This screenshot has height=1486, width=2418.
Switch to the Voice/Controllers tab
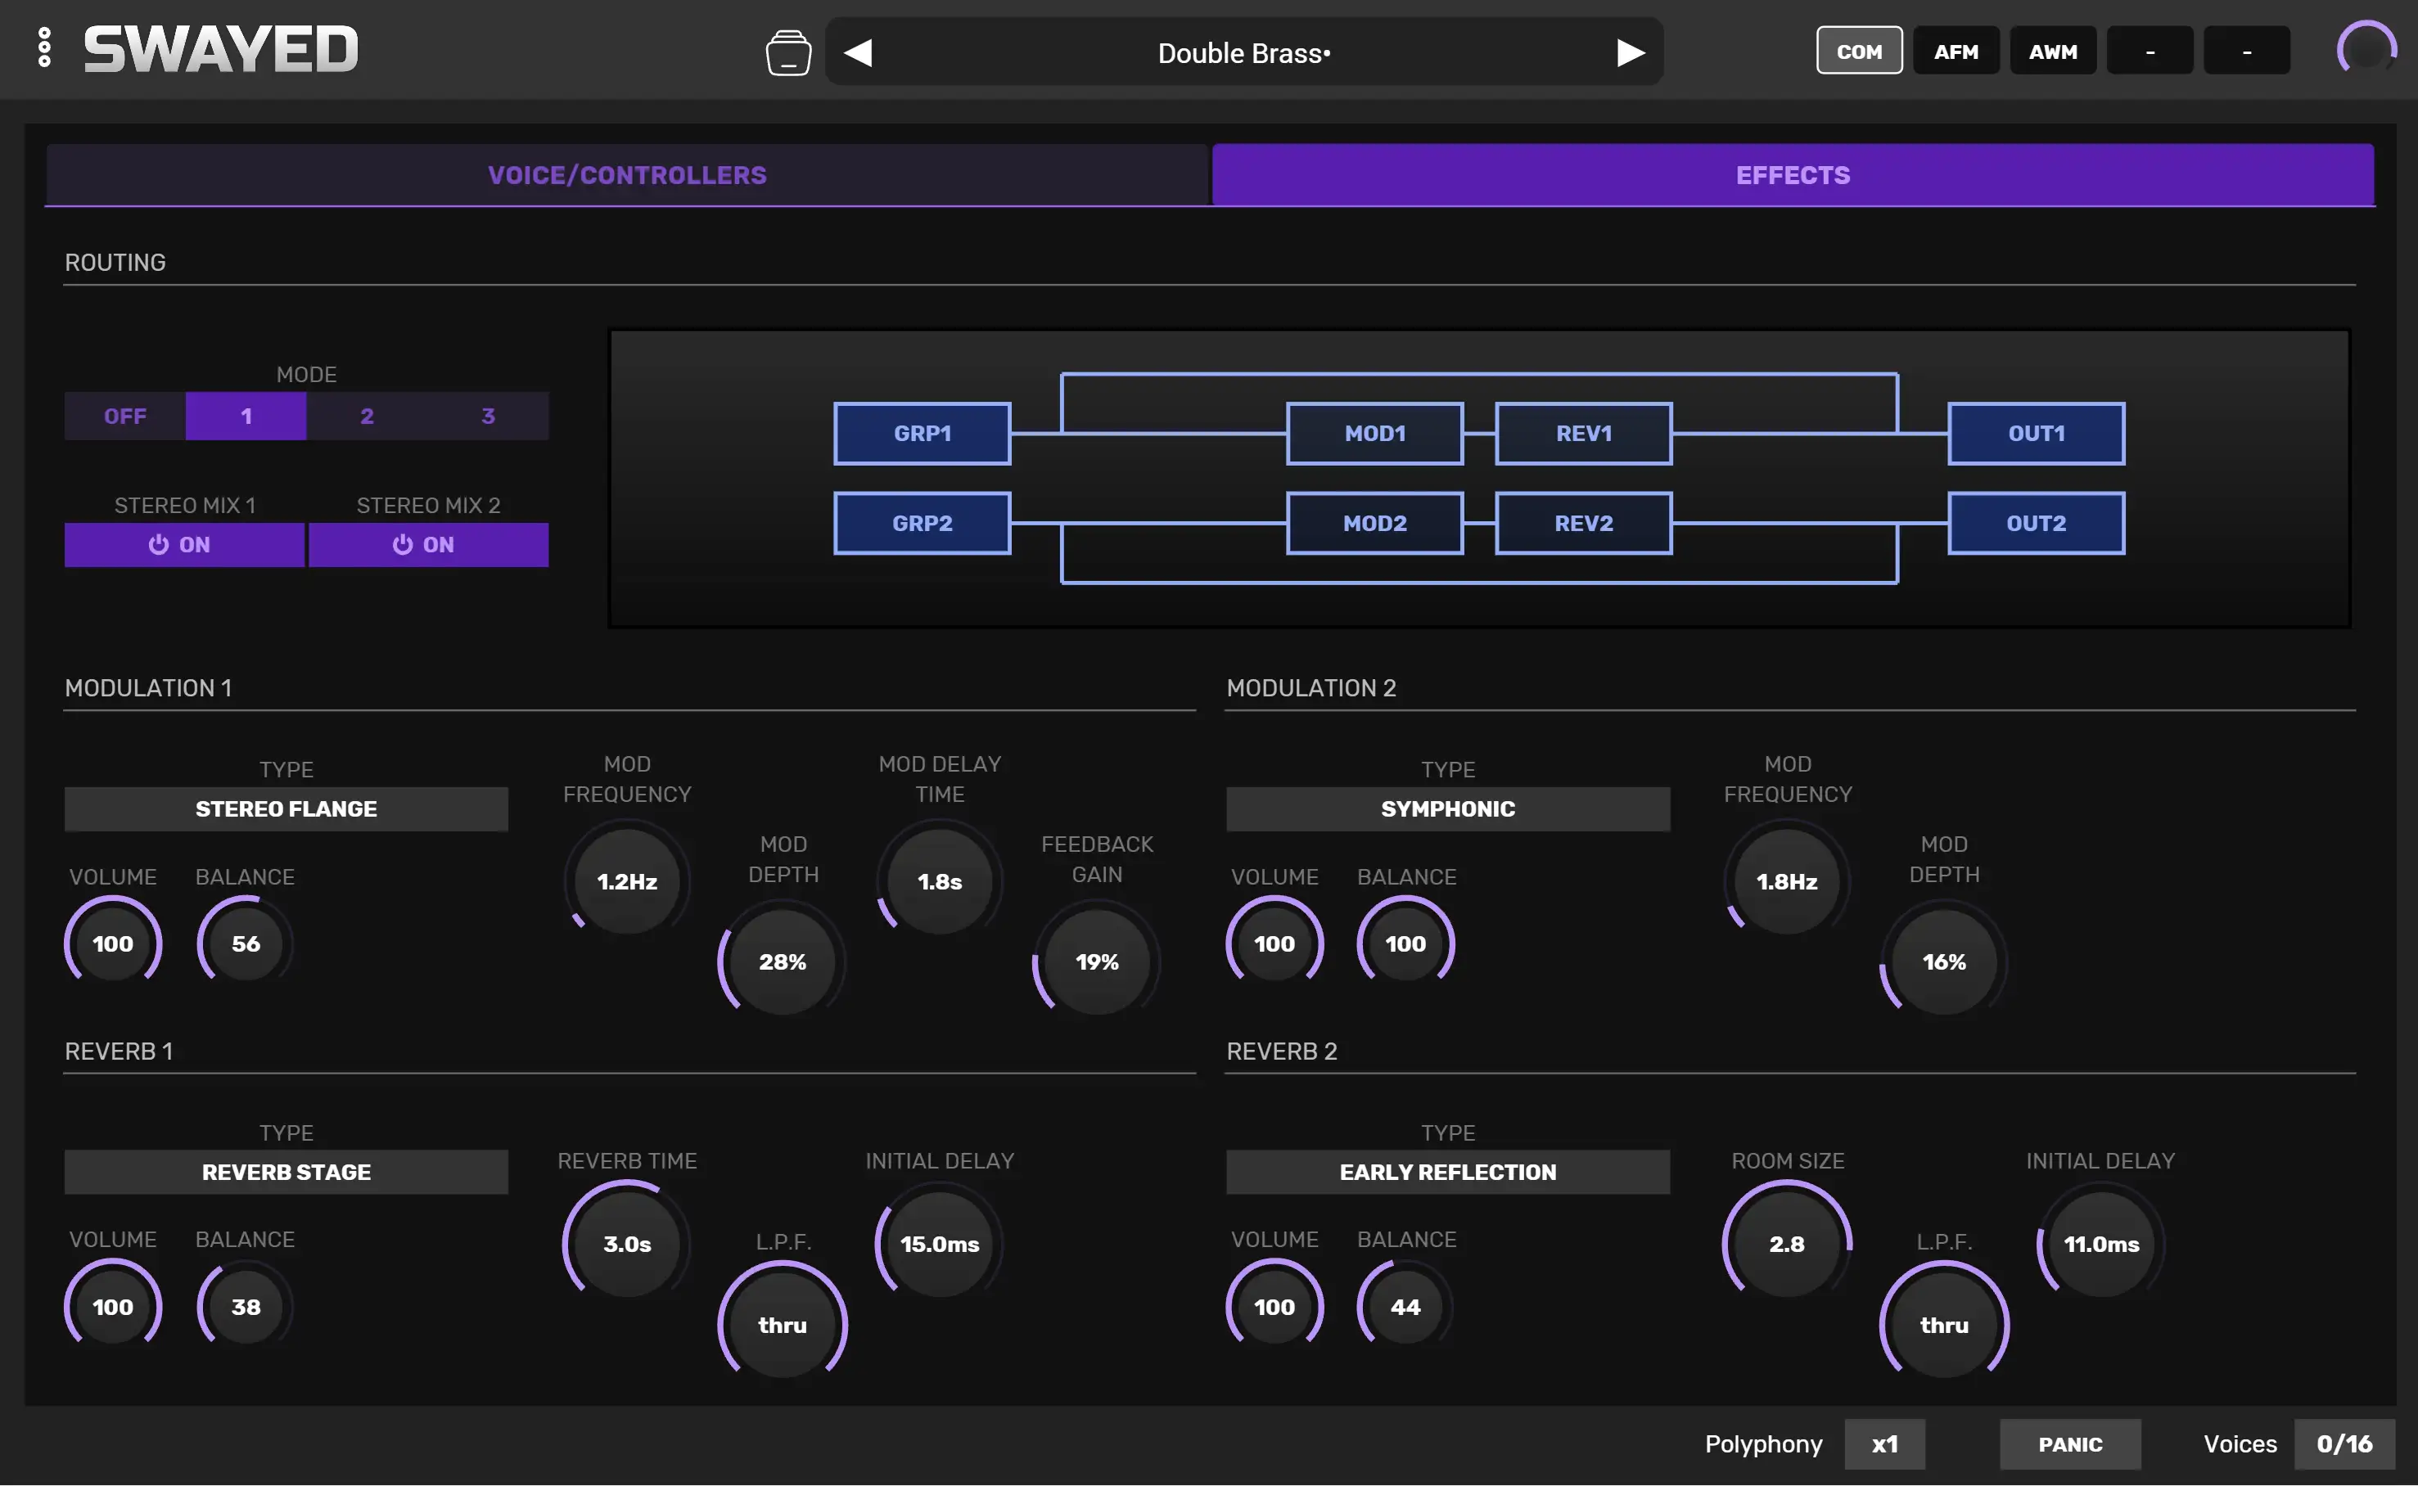626,175
